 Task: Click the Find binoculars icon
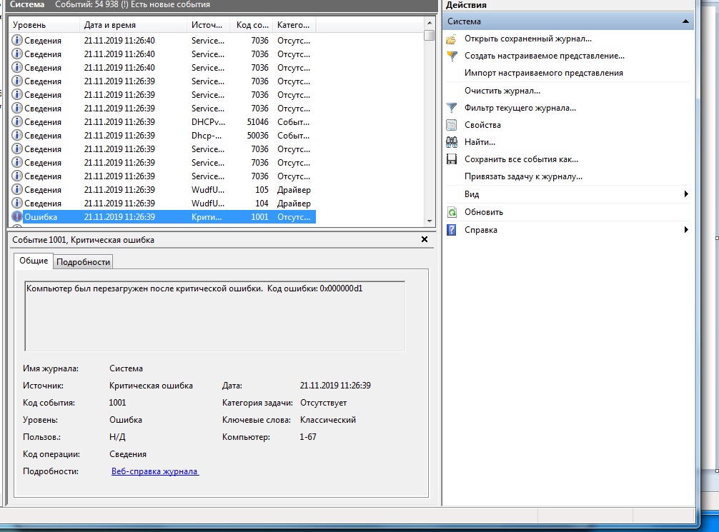coord(451,142)
